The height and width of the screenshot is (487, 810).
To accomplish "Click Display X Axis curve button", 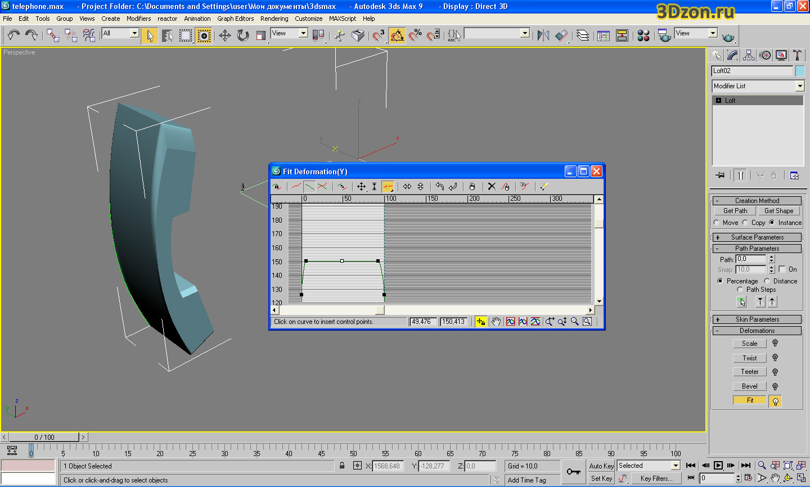I will tap(296, 187).
